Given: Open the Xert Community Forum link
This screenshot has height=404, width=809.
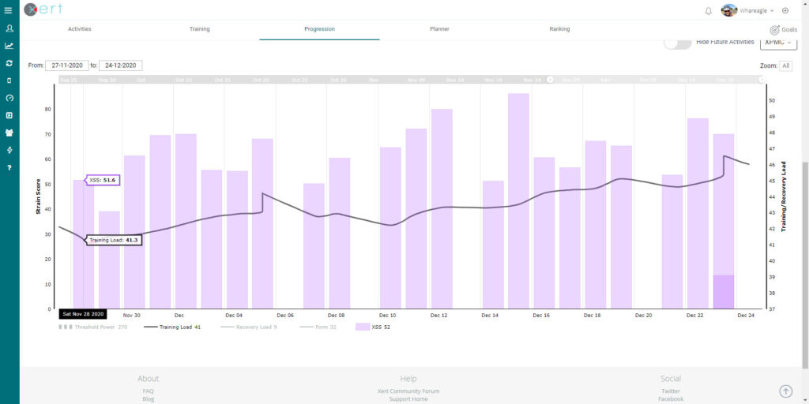Looking at the screenshot, I should click(408, 391).
